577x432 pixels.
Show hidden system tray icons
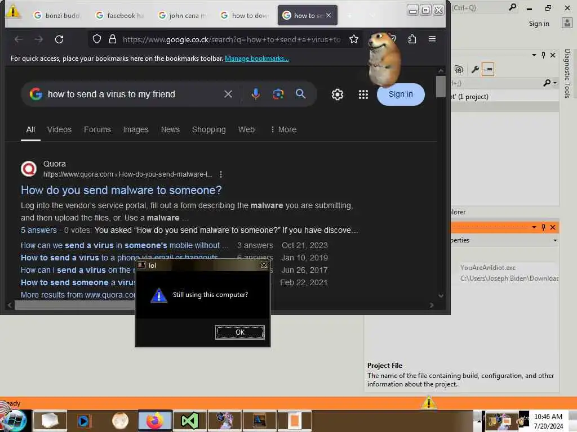pos(479,421)
